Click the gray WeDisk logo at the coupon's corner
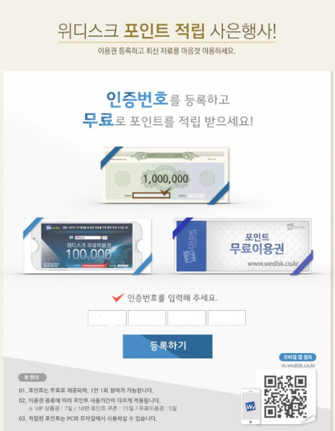335x431 pixels. 296,227
